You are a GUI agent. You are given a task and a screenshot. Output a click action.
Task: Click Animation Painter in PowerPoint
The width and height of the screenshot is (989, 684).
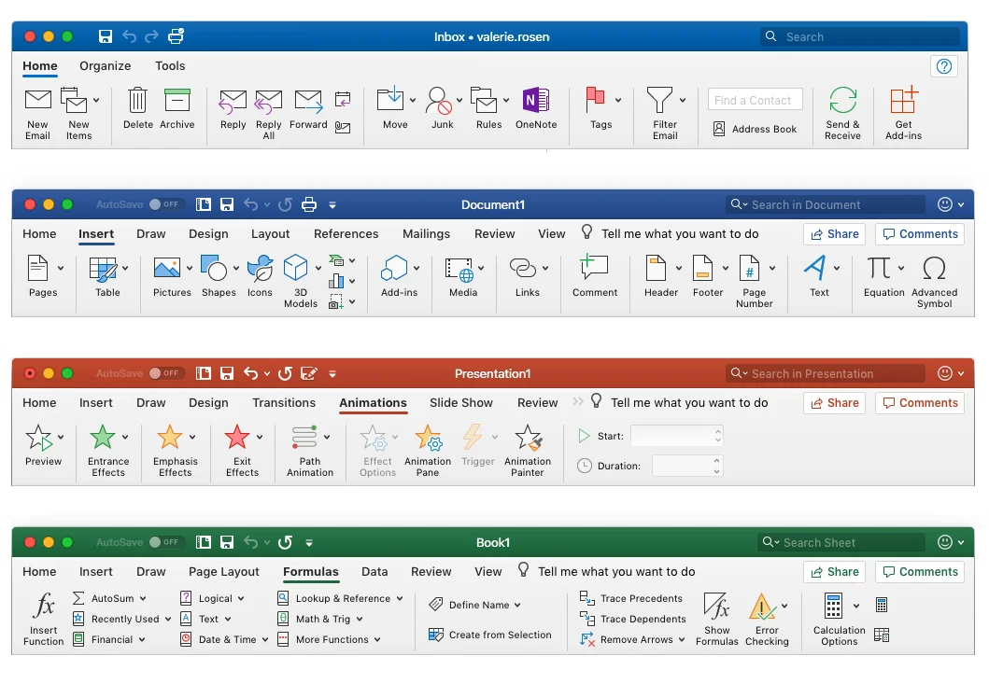tap(528, 450)
